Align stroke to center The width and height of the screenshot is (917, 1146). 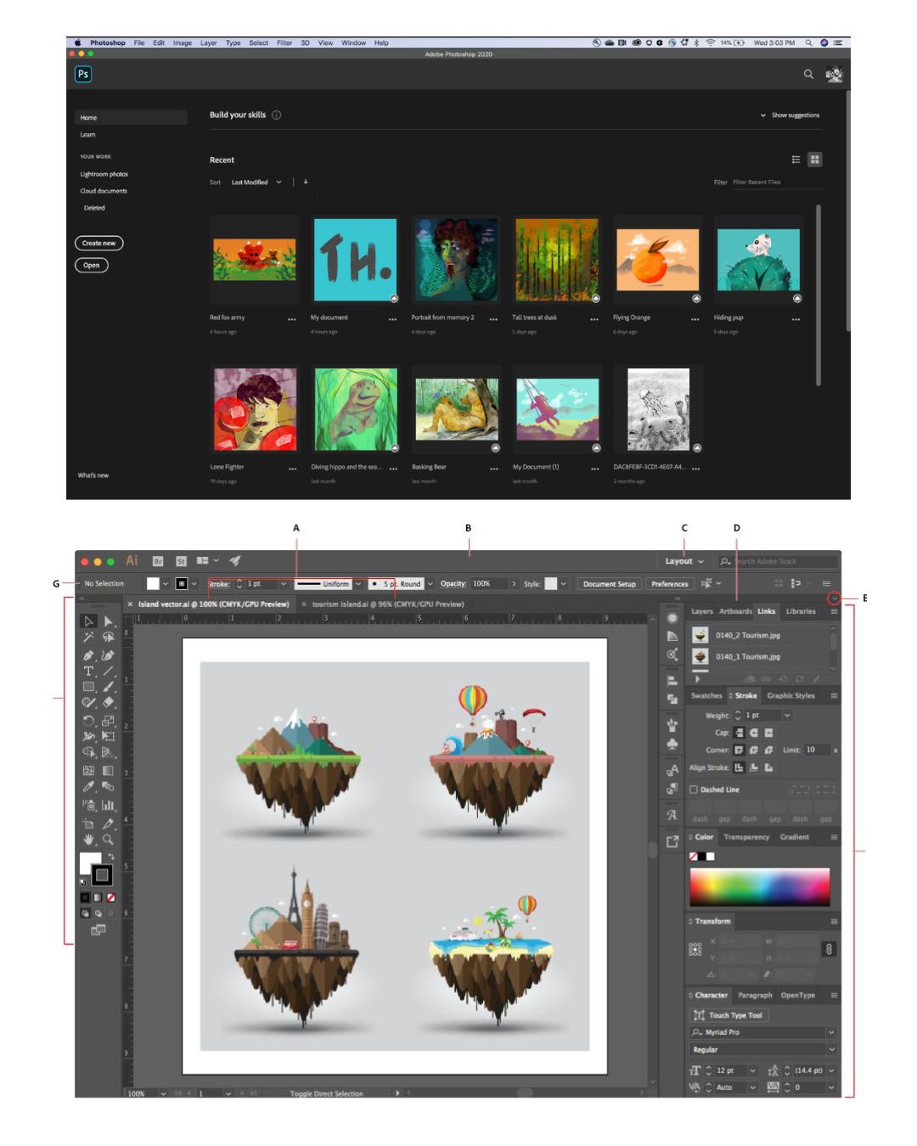[x=739, y=767]
